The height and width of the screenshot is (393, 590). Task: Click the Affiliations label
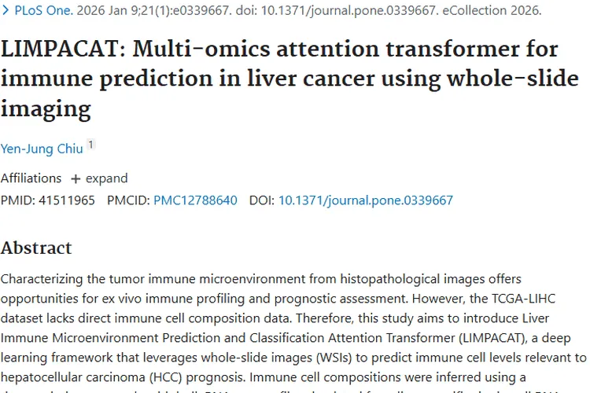pyautogui.click(x=31, y=178)
